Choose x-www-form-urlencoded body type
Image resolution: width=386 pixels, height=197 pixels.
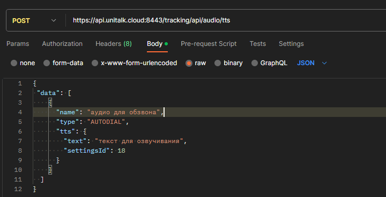[x=95, y=63]
